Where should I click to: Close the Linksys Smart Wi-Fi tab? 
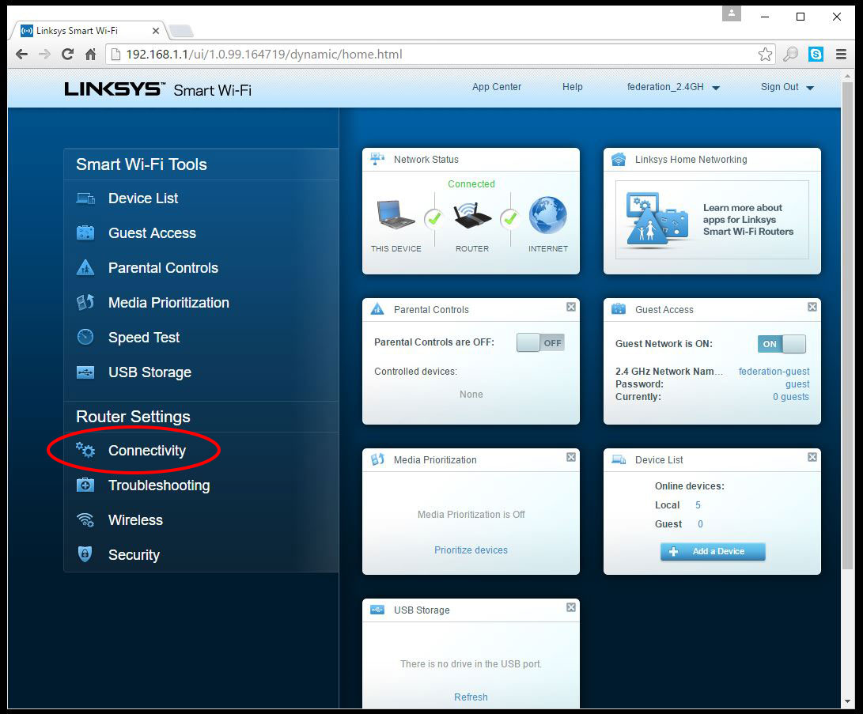click(x=156, y=31)
